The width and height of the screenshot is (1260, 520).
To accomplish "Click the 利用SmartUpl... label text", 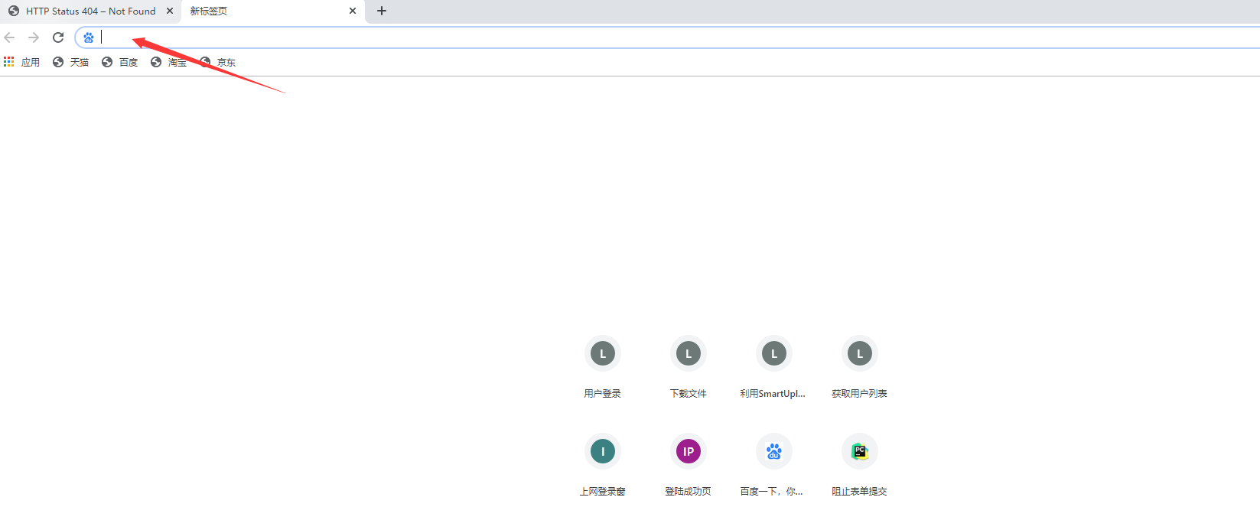I will pos(773,394).
